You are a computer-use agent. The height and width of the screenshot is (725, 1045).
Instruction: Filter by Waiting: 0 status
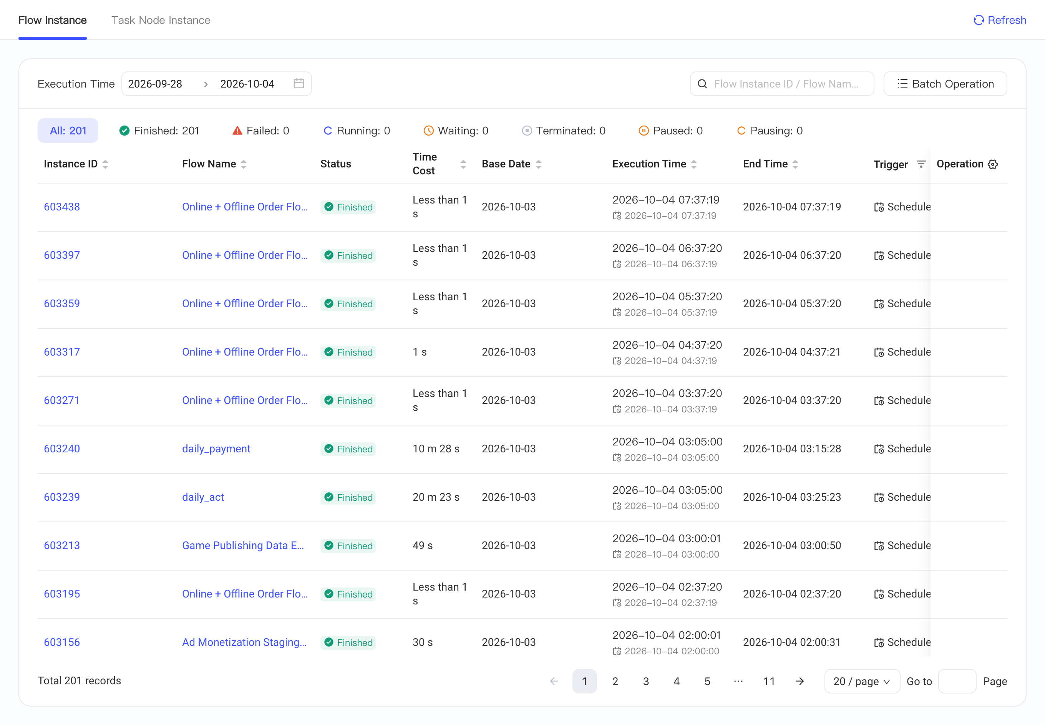pos(456,131)
